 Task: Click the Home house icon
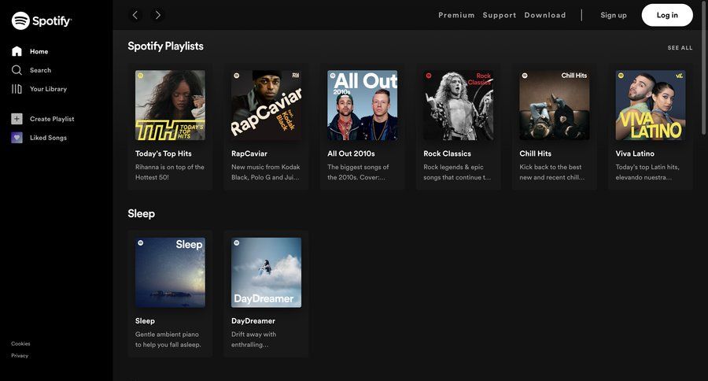pyautogui.click(x=17, y=51)
